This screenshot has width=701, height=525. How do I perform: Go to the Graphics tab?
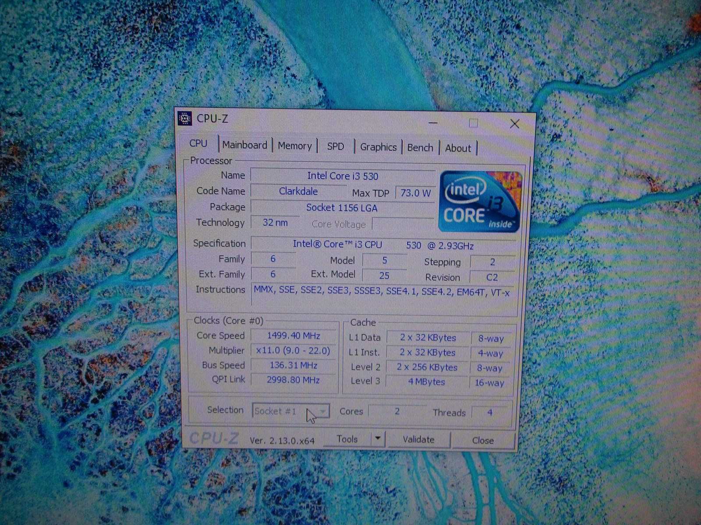pos(378,147)
